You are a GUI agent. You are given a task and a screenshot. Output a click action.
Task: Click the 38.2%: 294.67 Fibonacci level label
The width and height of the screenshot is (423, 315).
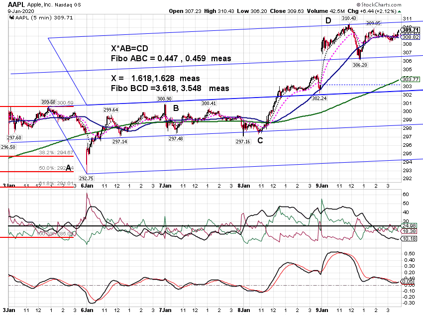coord(56,153)
